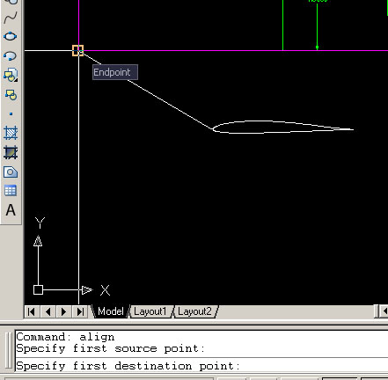The height and width of the screenshot is (380, 388).
Task: Select the Multiline Text tool
Action: coord(11,210)
